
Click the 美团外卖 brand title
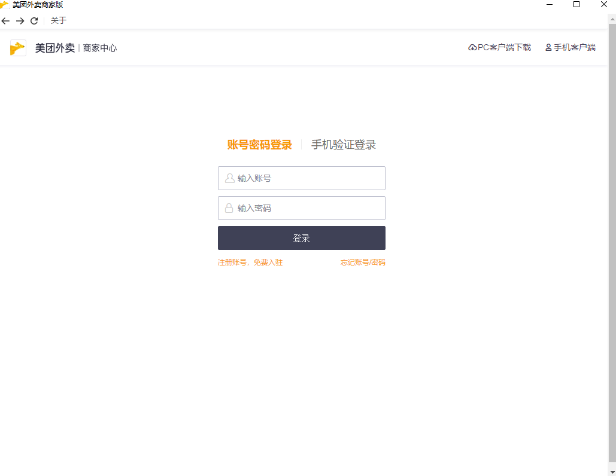[x=55, y=48]
